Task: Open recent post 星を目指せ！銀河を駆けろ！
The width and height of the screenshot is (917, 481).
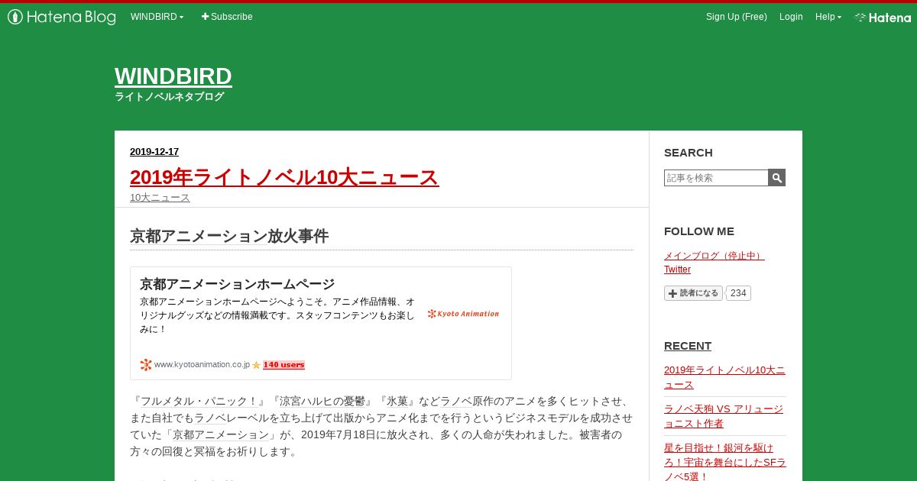Action: point(724,462)
